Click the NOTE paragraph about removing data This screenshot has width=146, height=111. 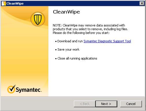click(x=90, y=29)
